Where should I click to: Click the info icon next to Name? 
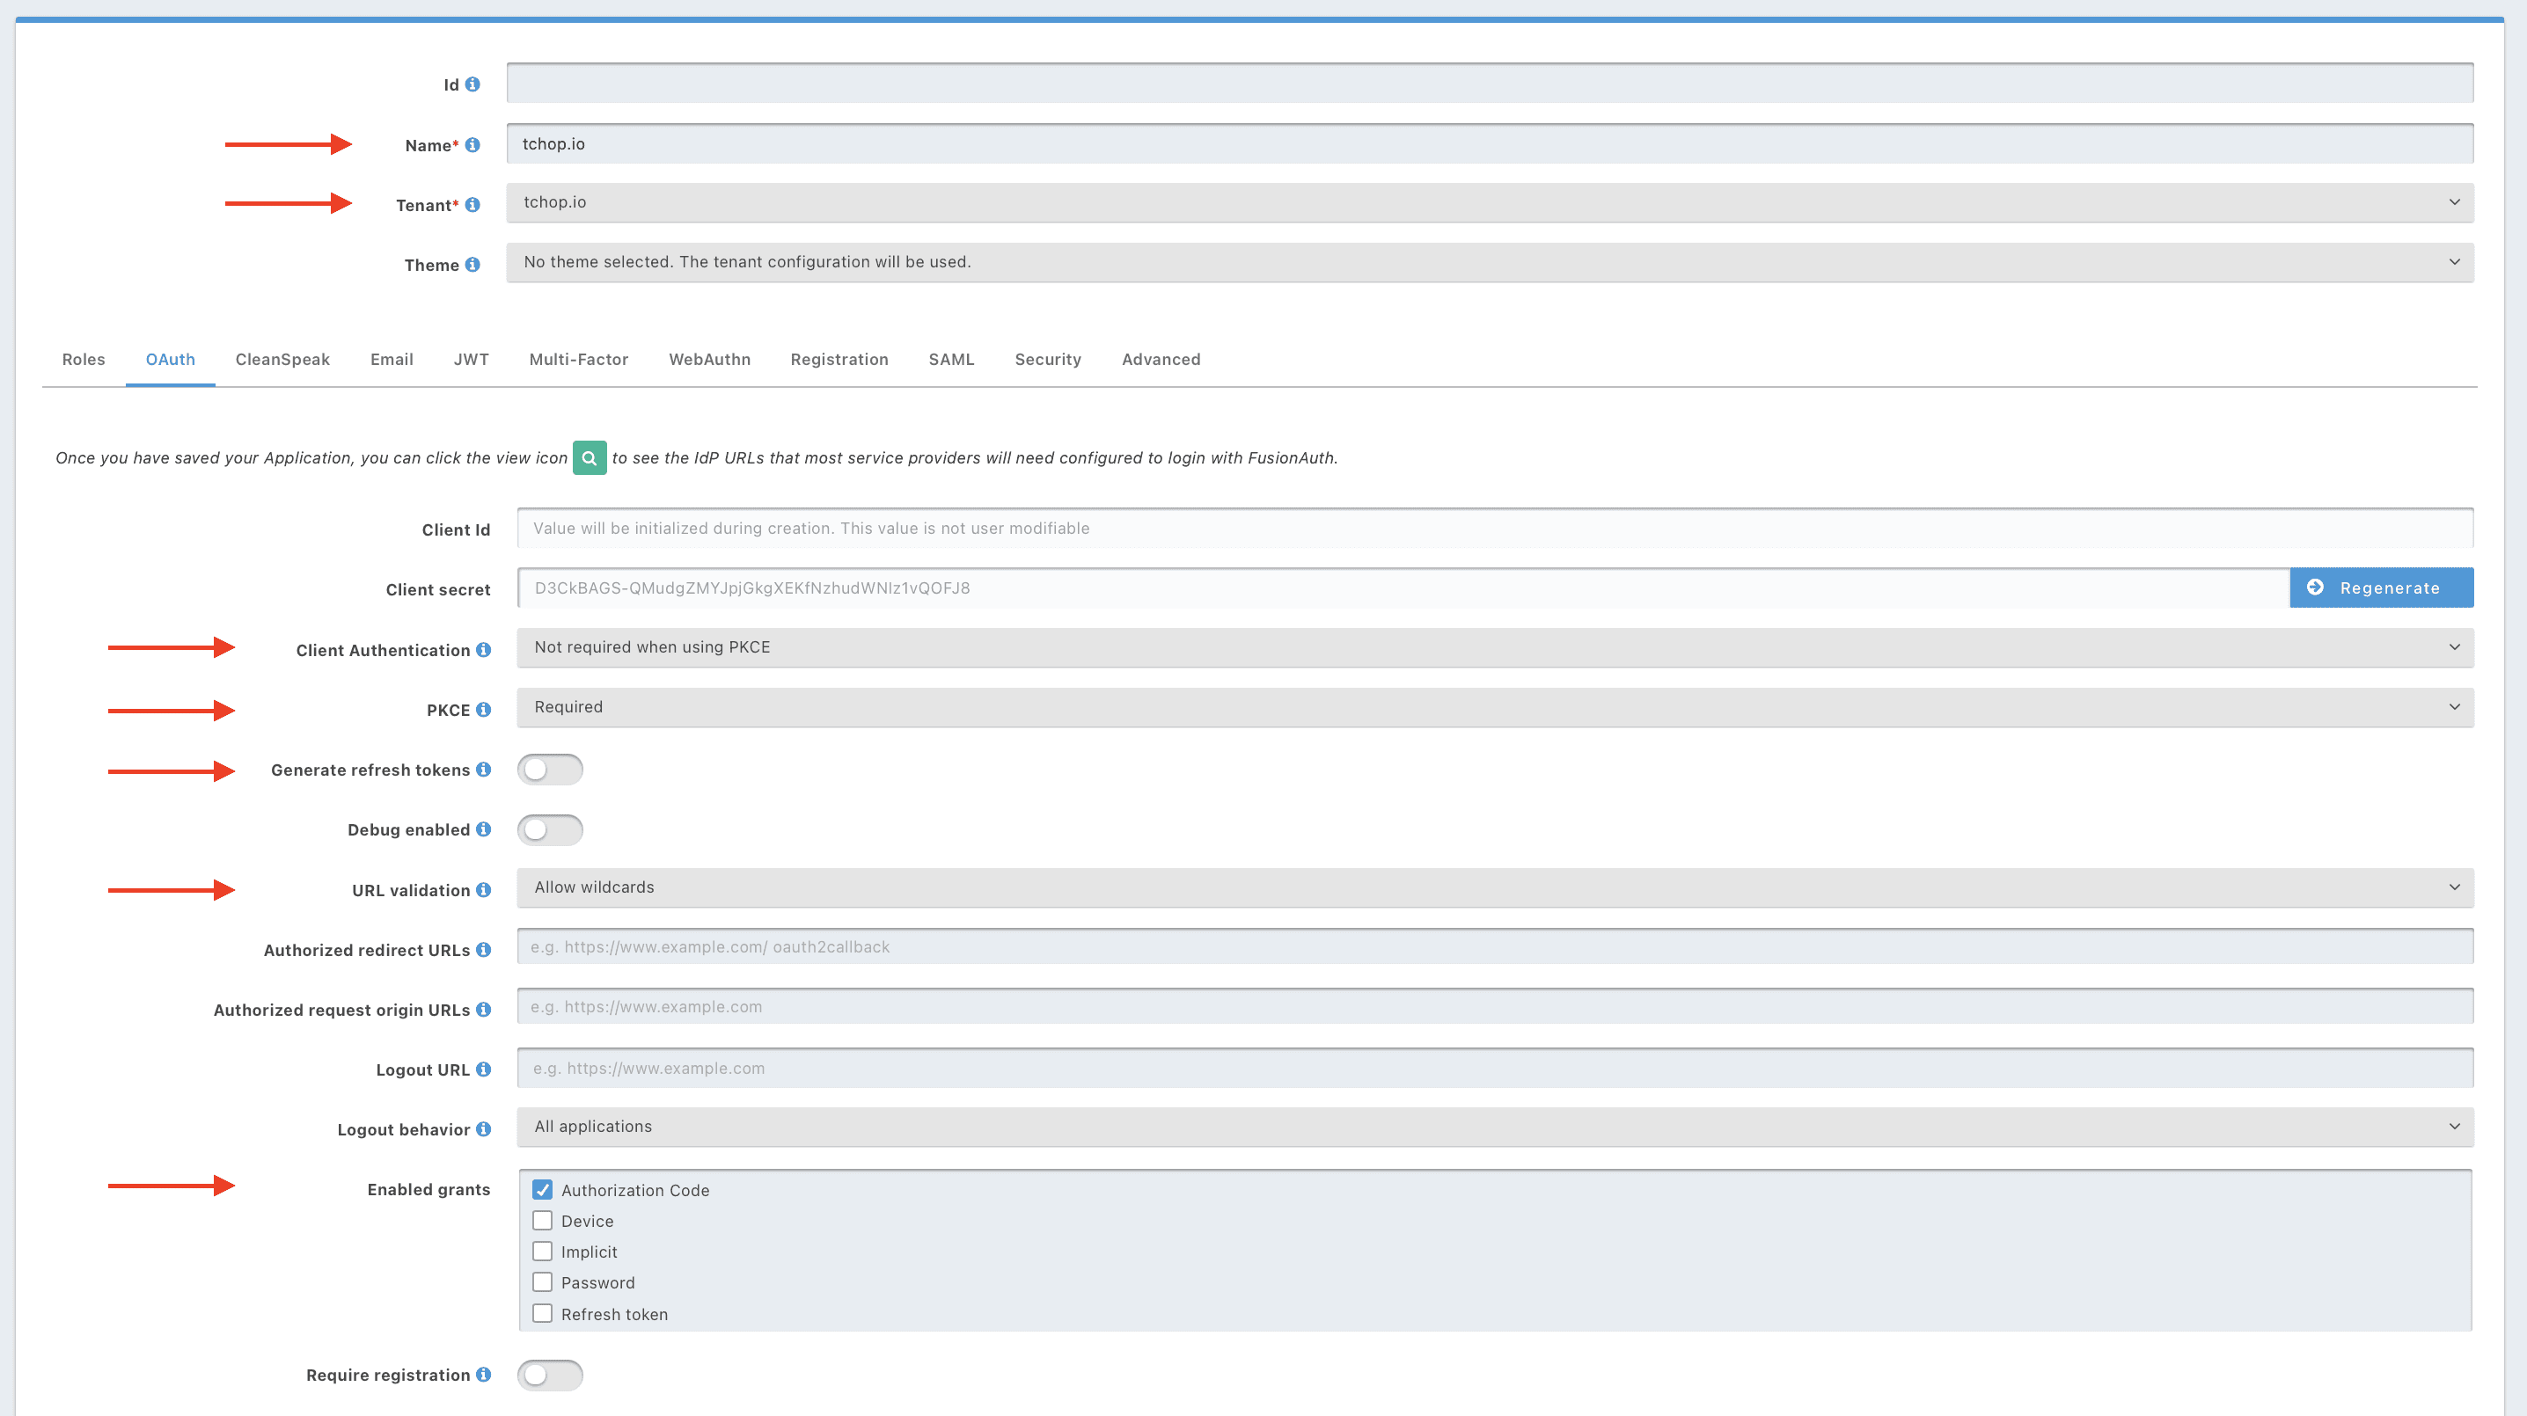[472, 145]
